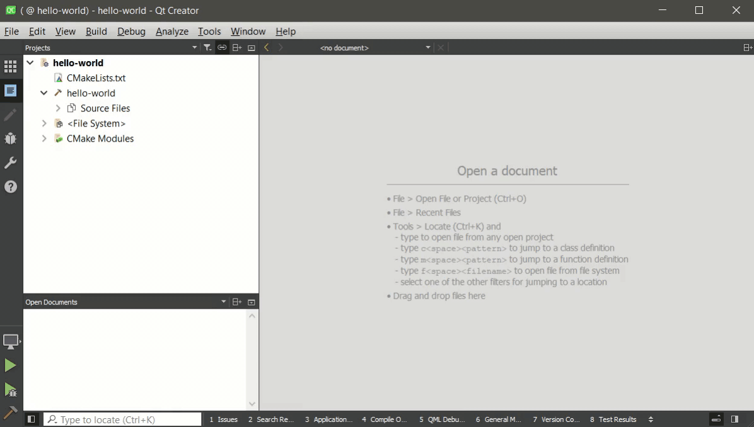The width and height of the screenshot is (754, 427).
Task: Open the Welcome mode grid icon
Action: tap(11, 67)
